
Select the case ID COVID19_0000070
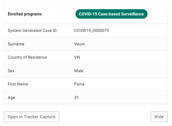click(x=92, y=31)
